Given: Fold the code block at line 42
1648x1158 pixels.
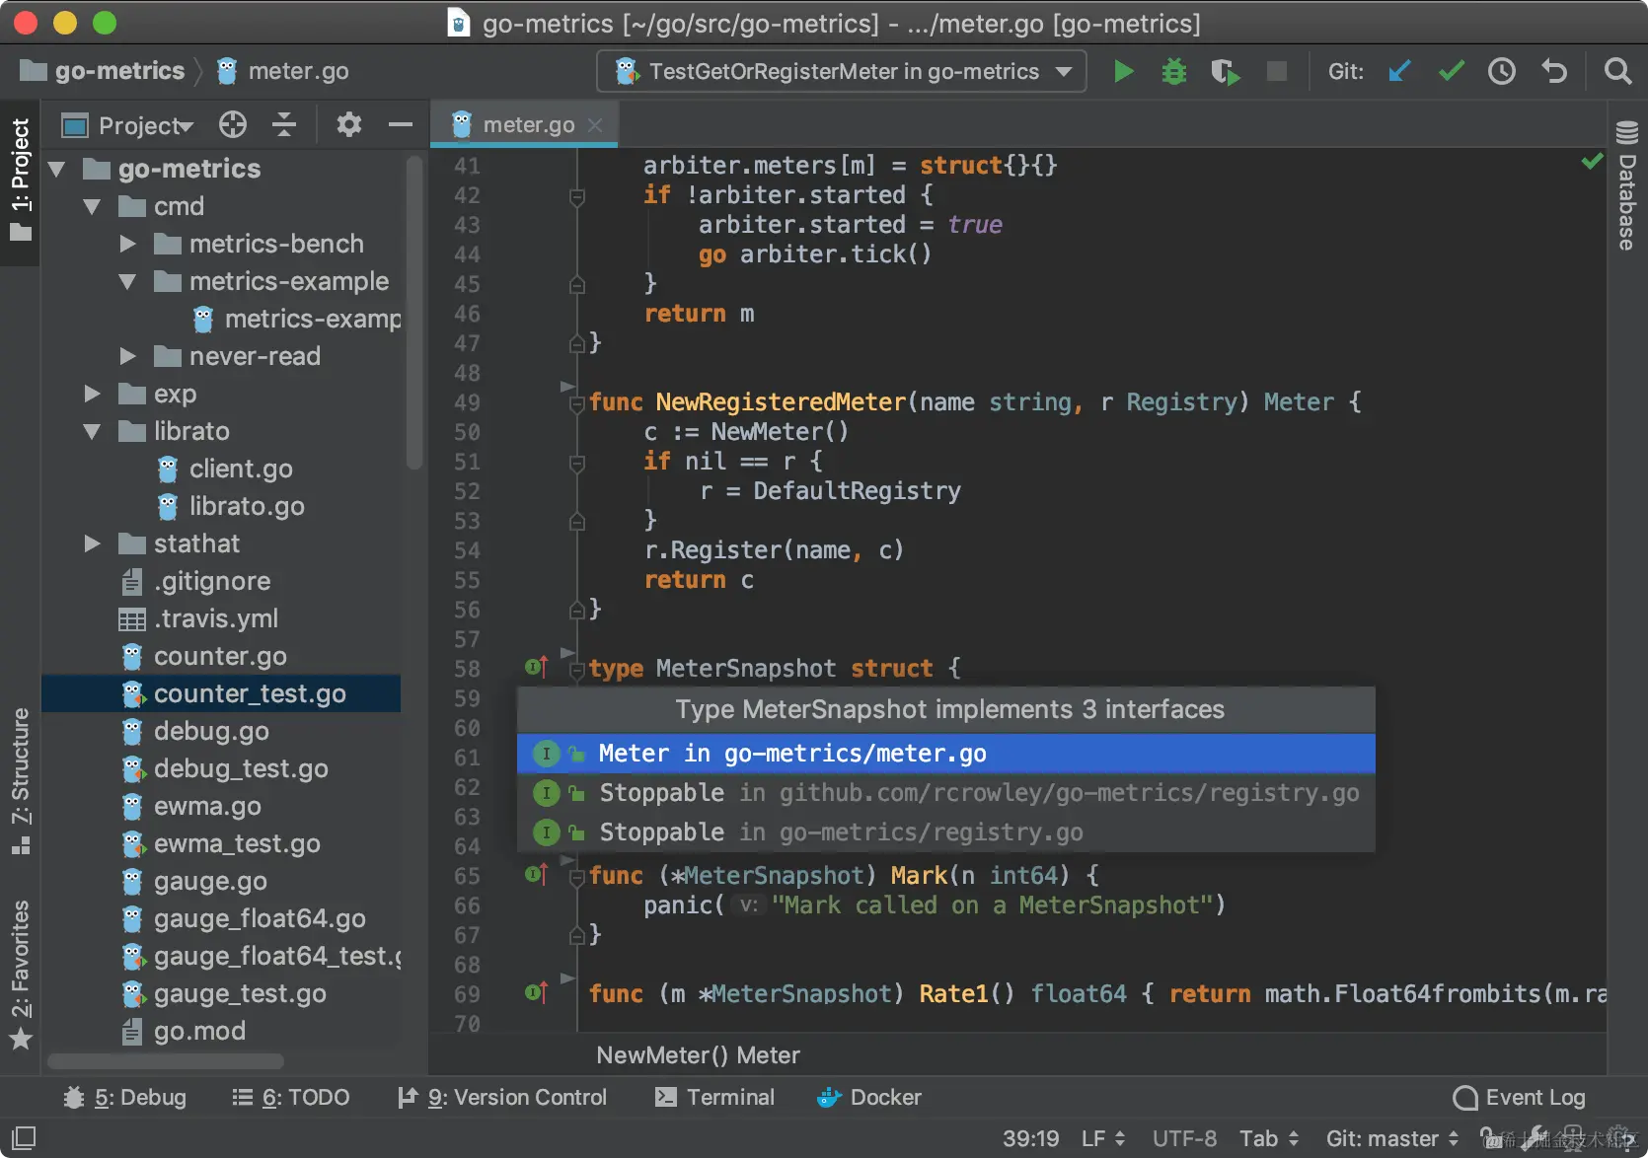Looking at the screenshot, I should pos(577,196).
